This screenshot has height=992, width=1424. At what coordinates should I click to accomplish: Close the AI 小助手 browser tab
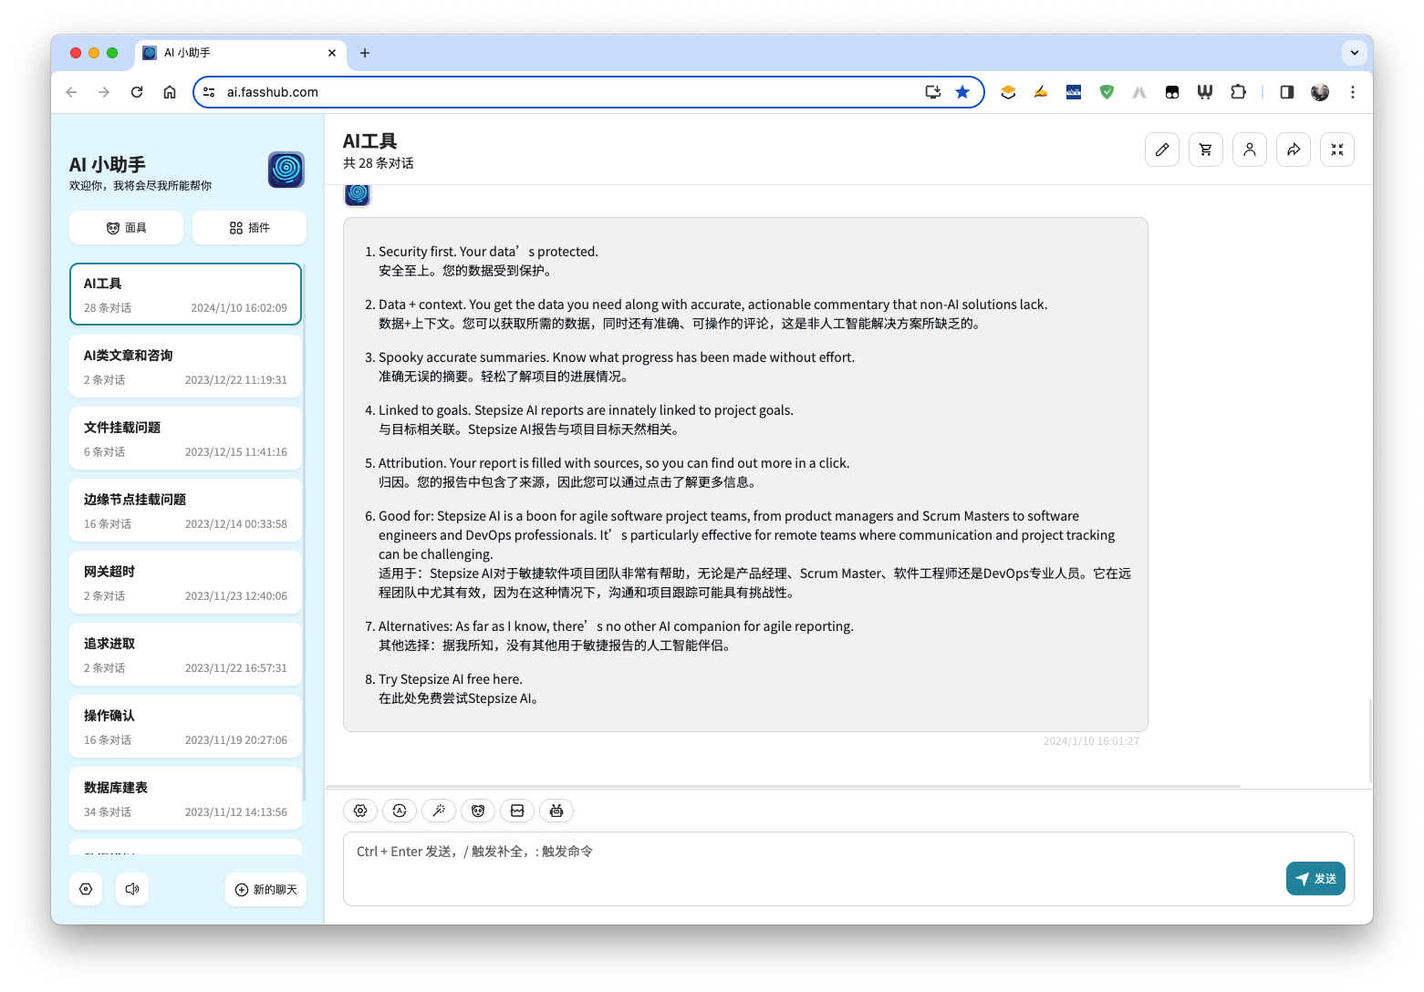[332, 53]
